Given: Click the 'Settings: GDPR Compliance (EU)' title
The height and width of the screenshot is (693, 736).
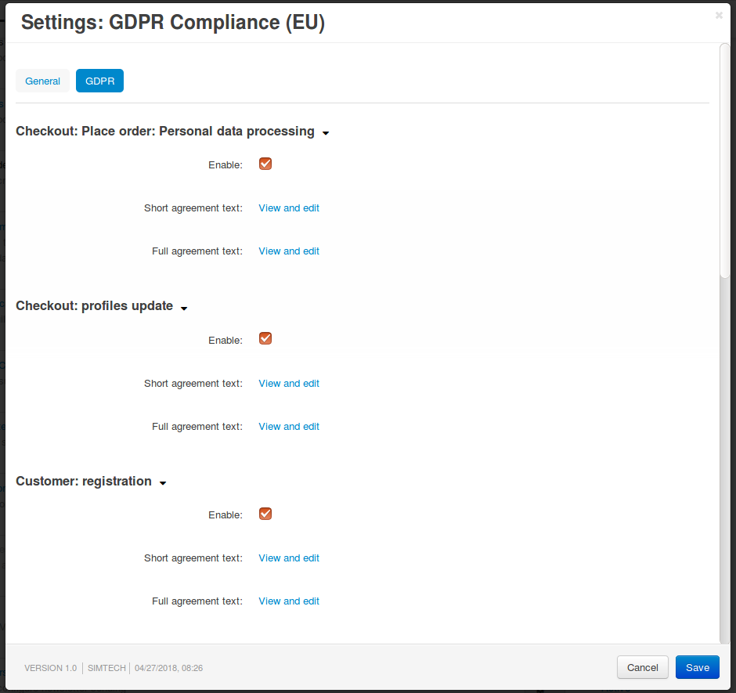Looking at the screenshot, I should click(173, 23).
